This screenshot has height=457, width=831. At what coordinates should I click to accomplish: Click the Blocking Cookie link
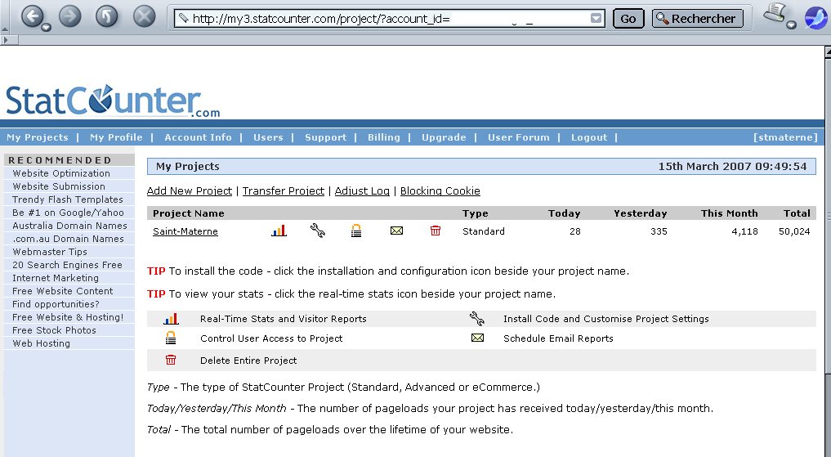pyautogui.click(x=440, y=190)
